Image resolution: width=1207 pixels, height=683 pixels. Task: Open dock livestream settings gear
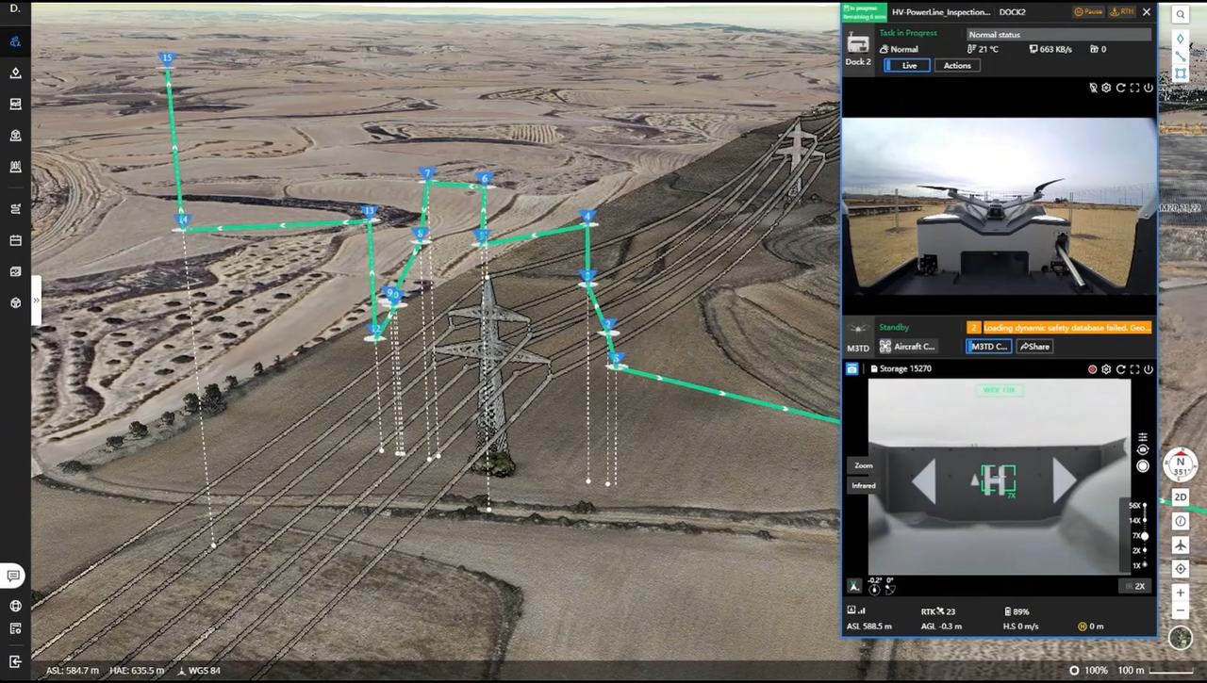coord(1107,88)
